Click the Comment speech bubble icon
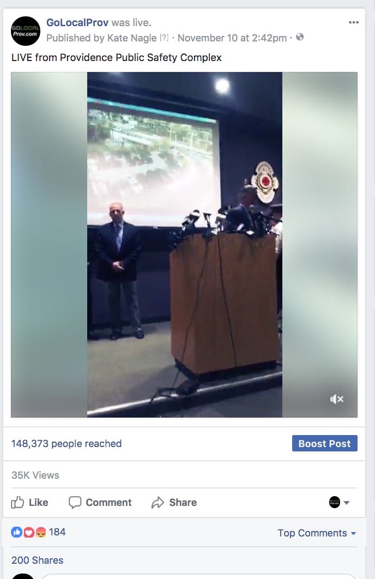375x579 pixels. [x=75, y=502]
